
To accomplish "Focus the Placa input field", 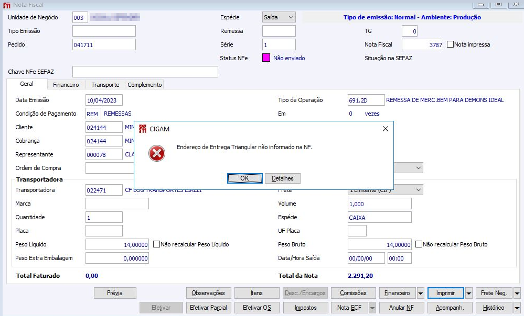I will point(104,231).
